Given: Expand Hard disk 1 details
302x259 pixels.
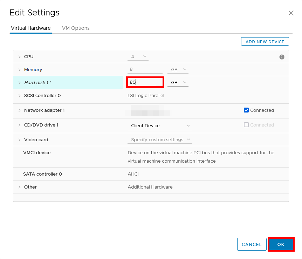Looking at the screenshot, I should coord(20,82).
